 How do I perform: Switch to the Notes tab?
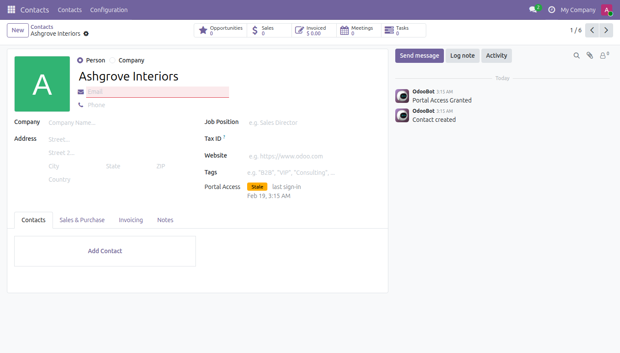pos(165,220)
